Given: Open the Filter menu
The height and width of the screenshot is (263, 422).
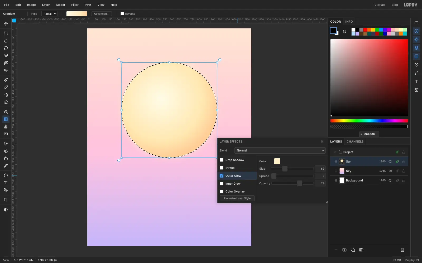Looking at the screenshot, I should [x=75, y=5].
